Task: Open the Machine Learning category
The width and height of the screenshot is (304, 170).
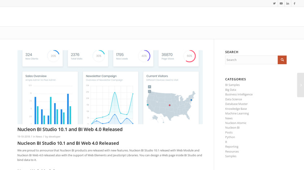Action: (237, 113)
